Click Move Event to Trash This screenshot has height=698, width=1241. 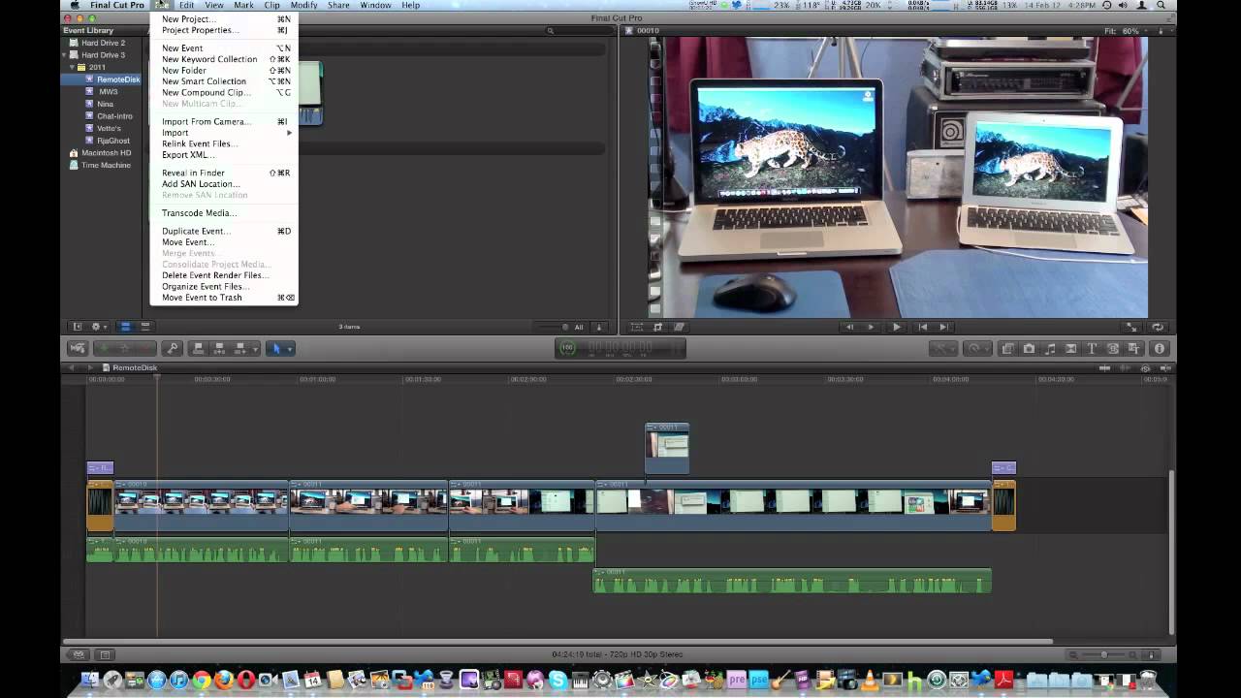pyautogui.click(x=224, y=298)
